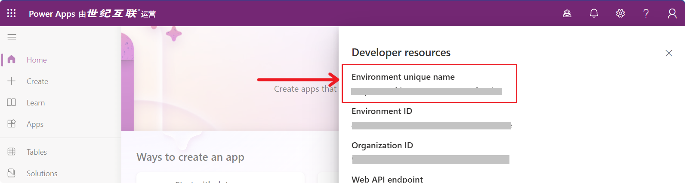
Task: Click the Developer resources heading
Action: coord(401,53)
